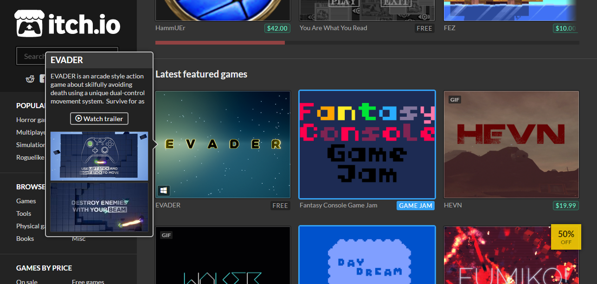Open the You Are What You Read link
This screenshot has height=284, width=597.
click(333, 28)
